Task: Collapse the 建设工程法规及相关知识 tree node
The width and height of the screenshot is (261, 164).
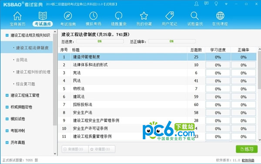Action: point(7,35)
